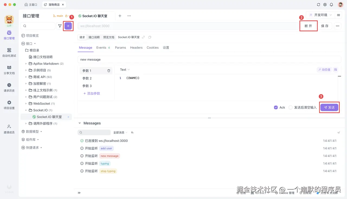
Task: Open 接口文档说明 in the tree
Action: (x=41, y=57)
